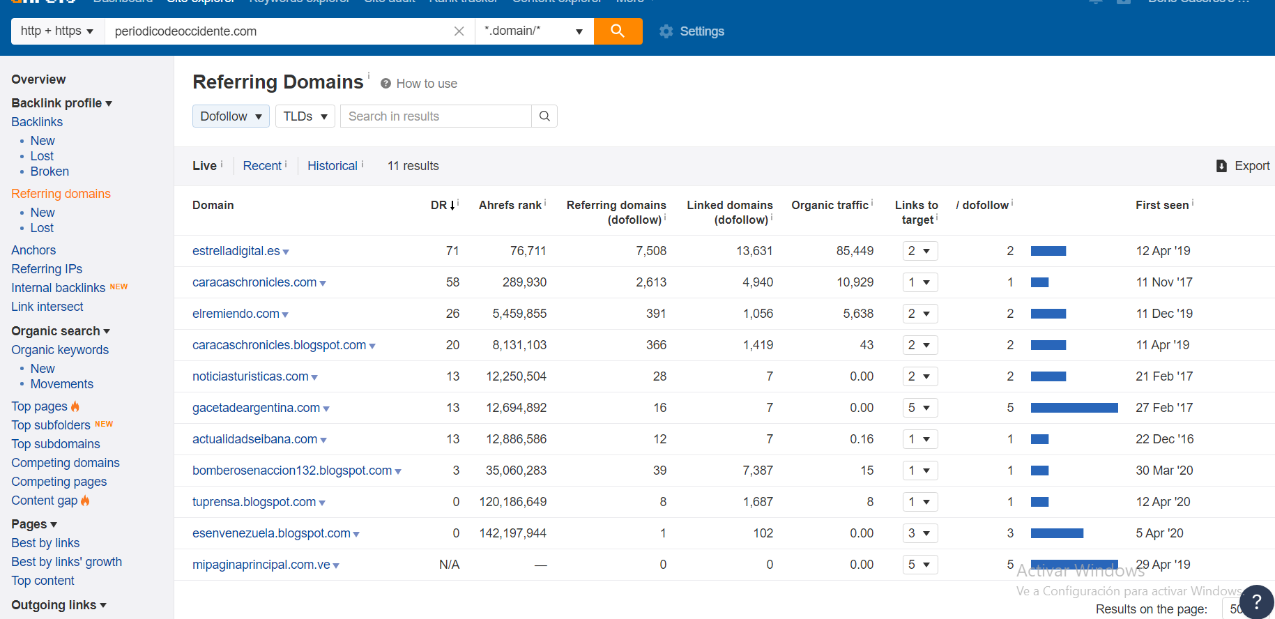The width and height of the screenshot is (1275, 619).
Task: Click the How to use link
Action: [427, 84]
